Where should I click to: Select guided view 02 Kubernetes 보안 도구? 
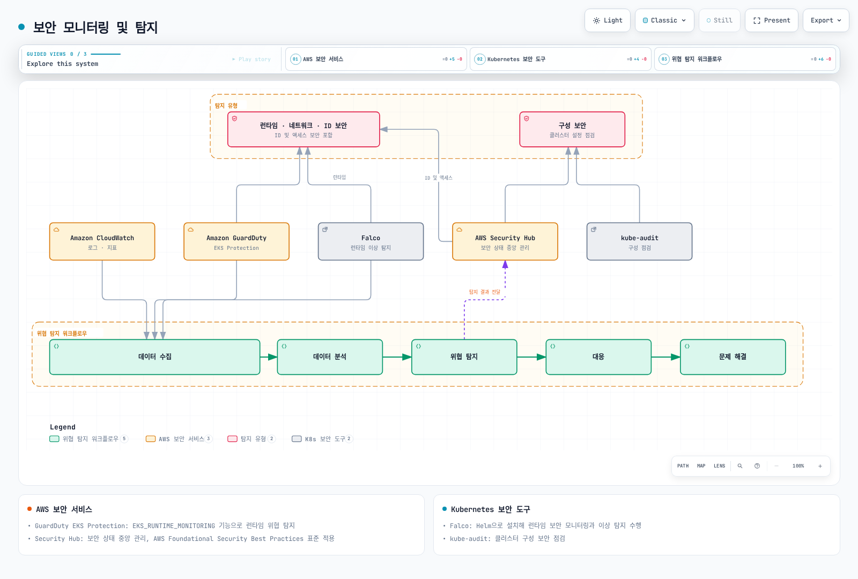(x=560, y=59)
